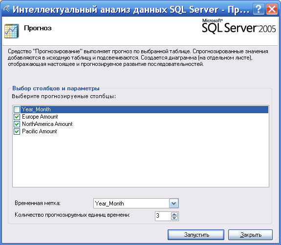This screenshot has height=245, width=281.
Task: Select the Europe Amount label
Action: pos(40,117)
